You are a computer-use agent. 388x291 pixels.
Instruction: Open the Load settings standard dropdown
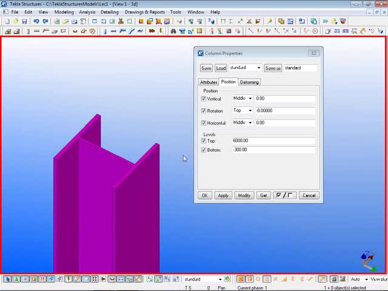point(245,67)
